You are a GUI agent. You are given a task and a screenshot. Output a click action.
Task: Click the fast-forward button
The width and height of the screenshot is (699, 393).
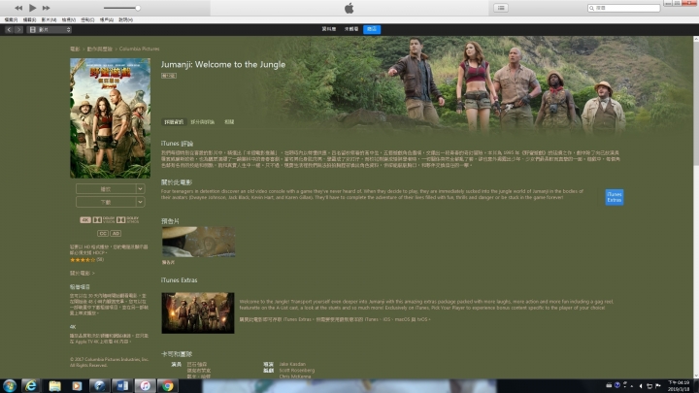click(x=46, y=8)
